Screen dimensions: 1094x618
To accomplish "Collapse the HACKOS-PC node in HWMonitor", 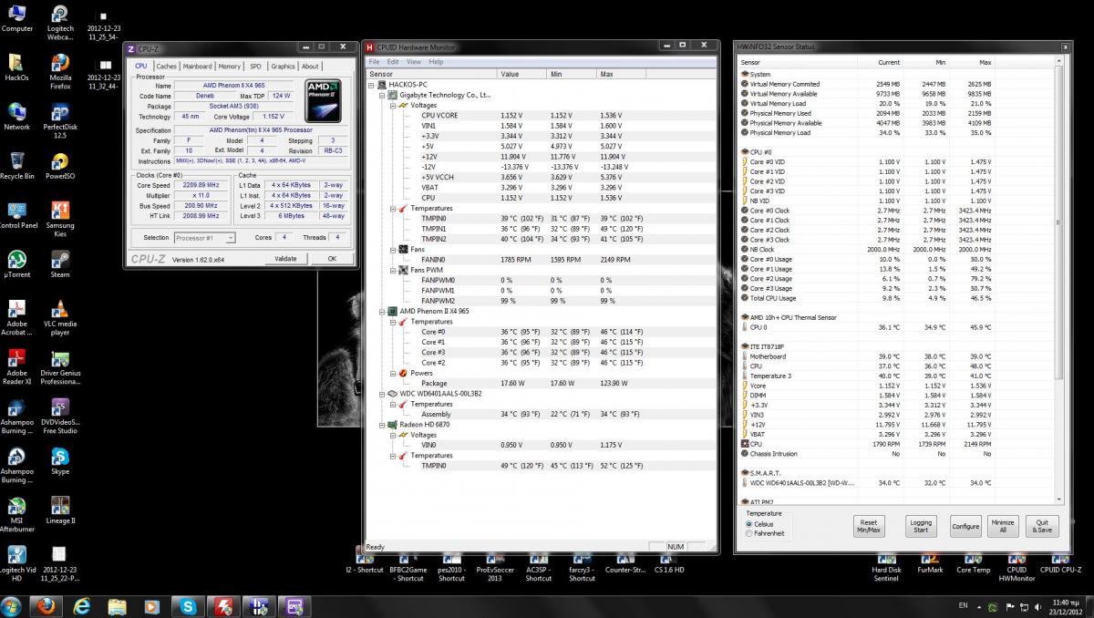I will (x=372, y=85).
